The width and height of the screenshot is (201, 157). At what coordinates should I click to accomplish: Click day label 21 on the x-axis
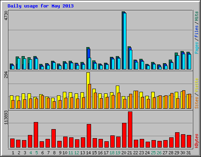click(x=130, y=153)
